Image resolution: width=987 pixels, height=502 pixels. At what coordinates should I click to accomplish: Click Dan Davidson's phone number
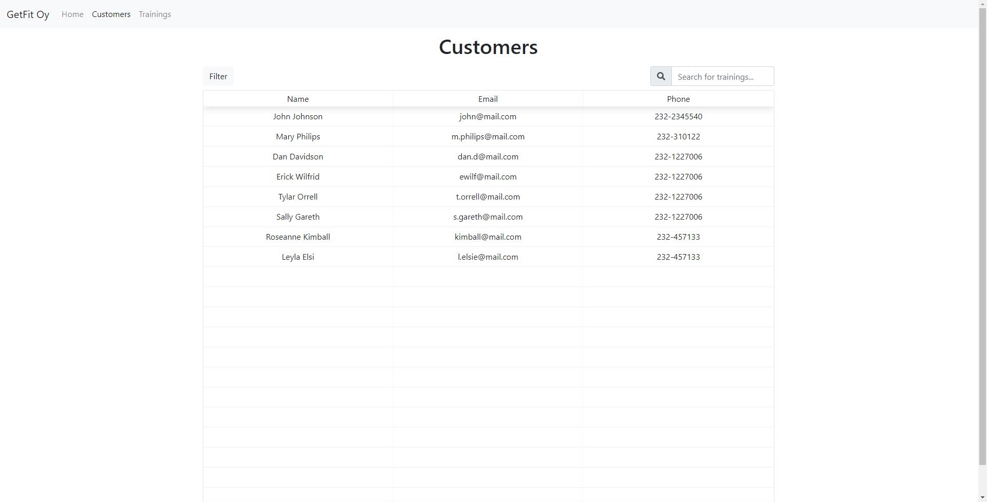(679, 157)
